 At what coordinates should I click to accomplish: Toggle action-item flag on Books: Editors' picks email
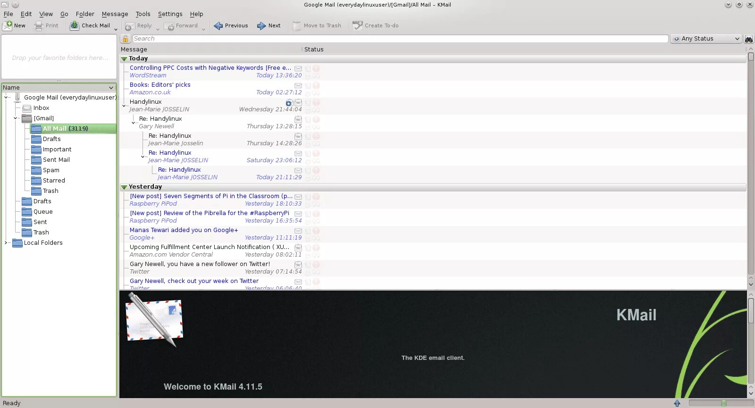point(308,85)
